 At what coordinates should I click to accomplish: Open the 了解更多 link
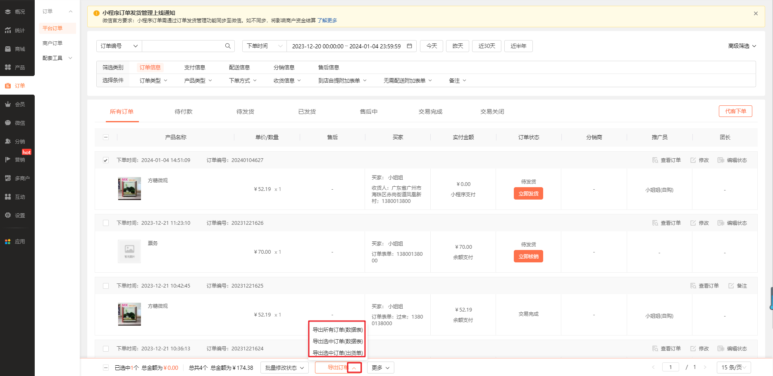[x=327, y=20]
